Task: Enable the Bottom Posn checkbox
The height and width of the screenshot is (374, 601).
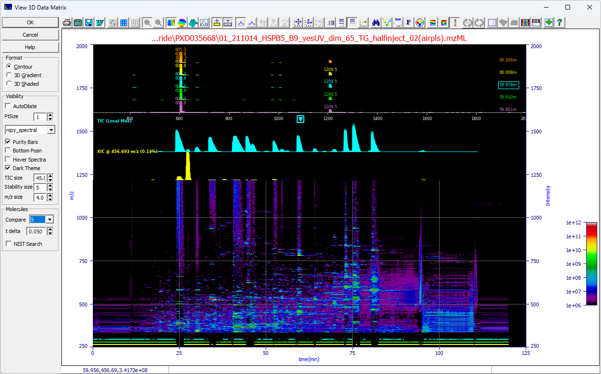Action: 8,151
